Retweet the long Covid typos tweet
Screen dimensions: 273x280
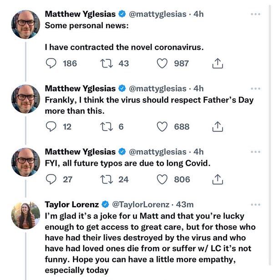coord(106,179)
